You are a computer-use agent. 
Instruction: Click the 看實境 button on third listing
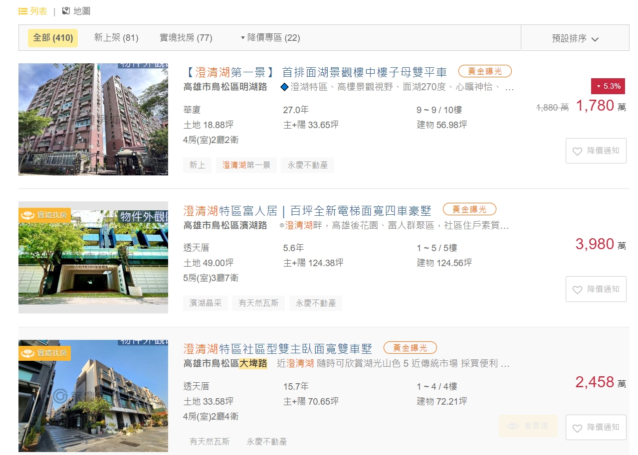tap(528, 426)
